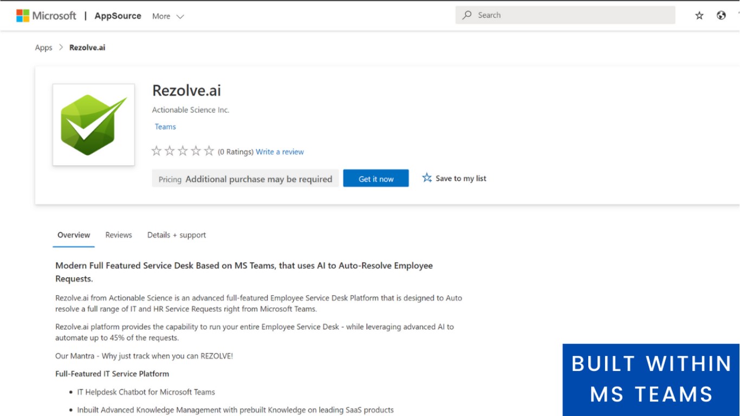Click the Modern Full Featured Service Desk heading
Viewport: 740px width, 416px height.
[x=244, y=272]
